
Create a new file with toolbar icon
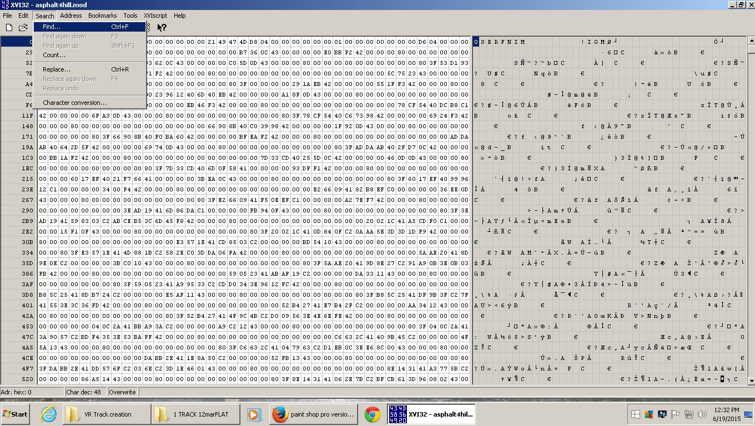coord(9,27)
